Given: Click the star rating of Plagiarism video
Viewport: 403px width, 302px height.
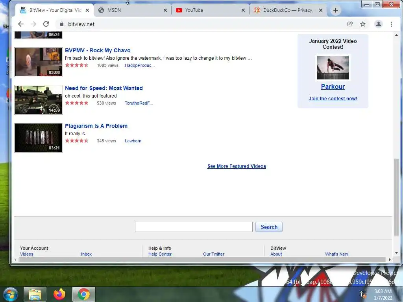Looking at the screenshot, I should [x=77, y=141].
